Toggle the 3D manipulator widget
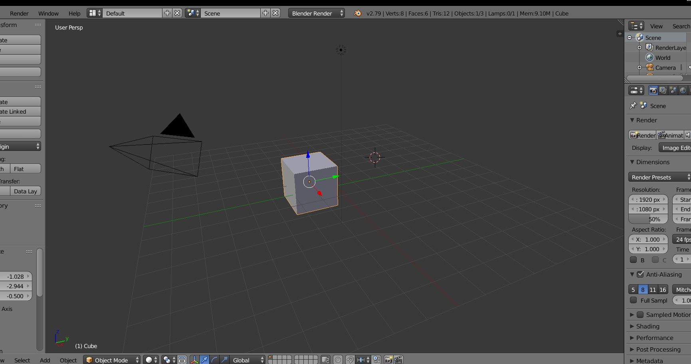Screen dimensions: 691x364 pos(194,360)
